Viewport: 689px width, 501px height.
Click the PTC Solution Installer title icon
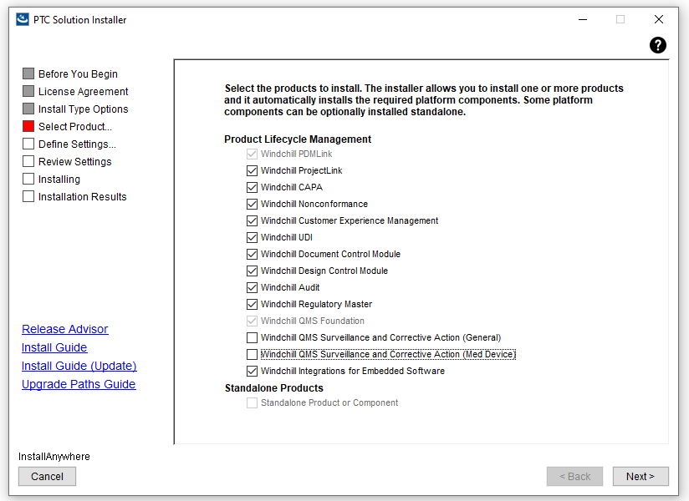(23, 19)
